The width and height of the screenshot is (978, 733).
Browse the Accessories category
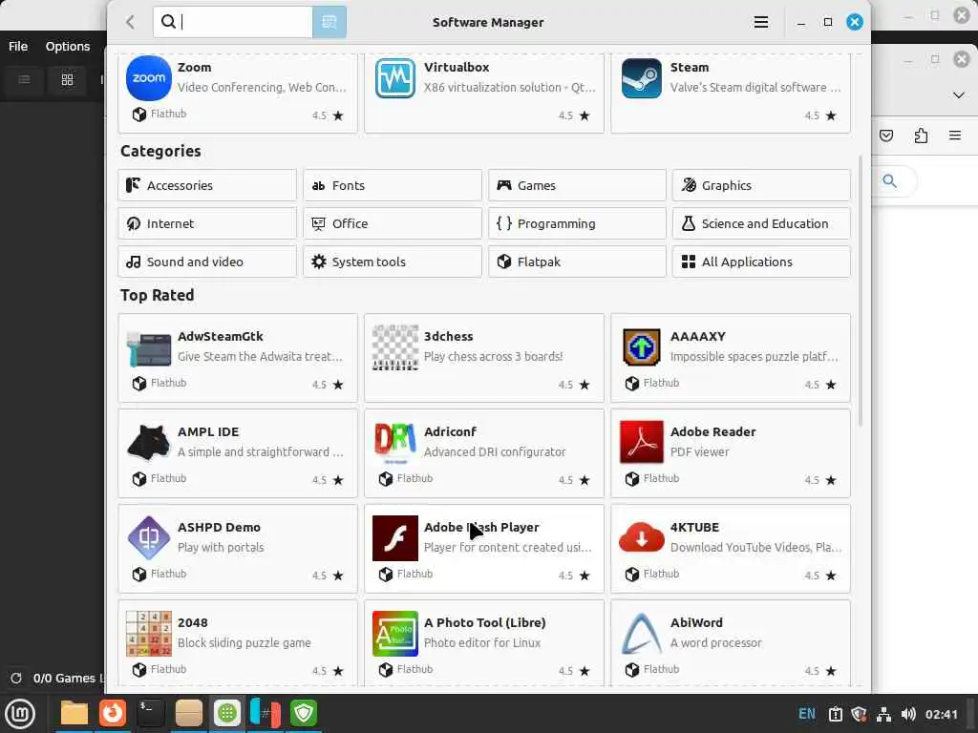pos(207,185)
